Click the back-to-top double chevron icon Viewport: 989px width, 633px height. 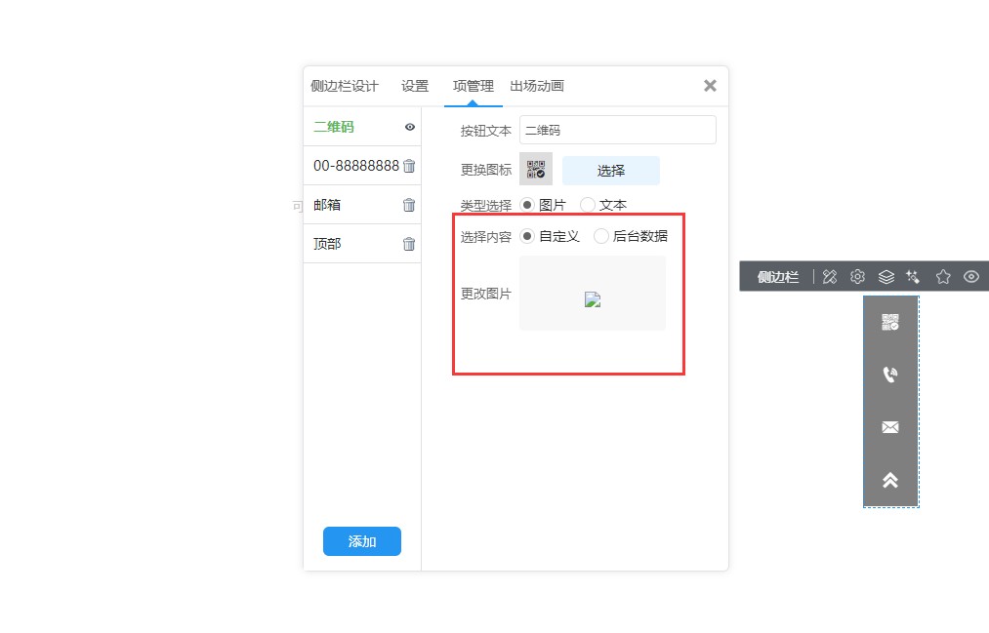point(889,480)
